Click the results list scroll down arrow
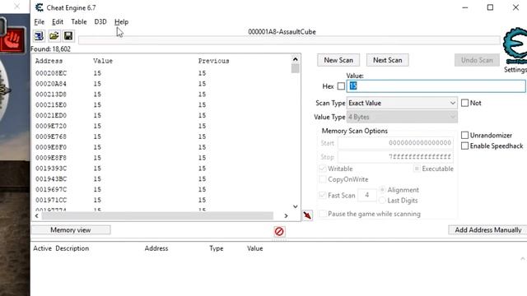Screen dimensions: 527x296 tap(295, 206)
